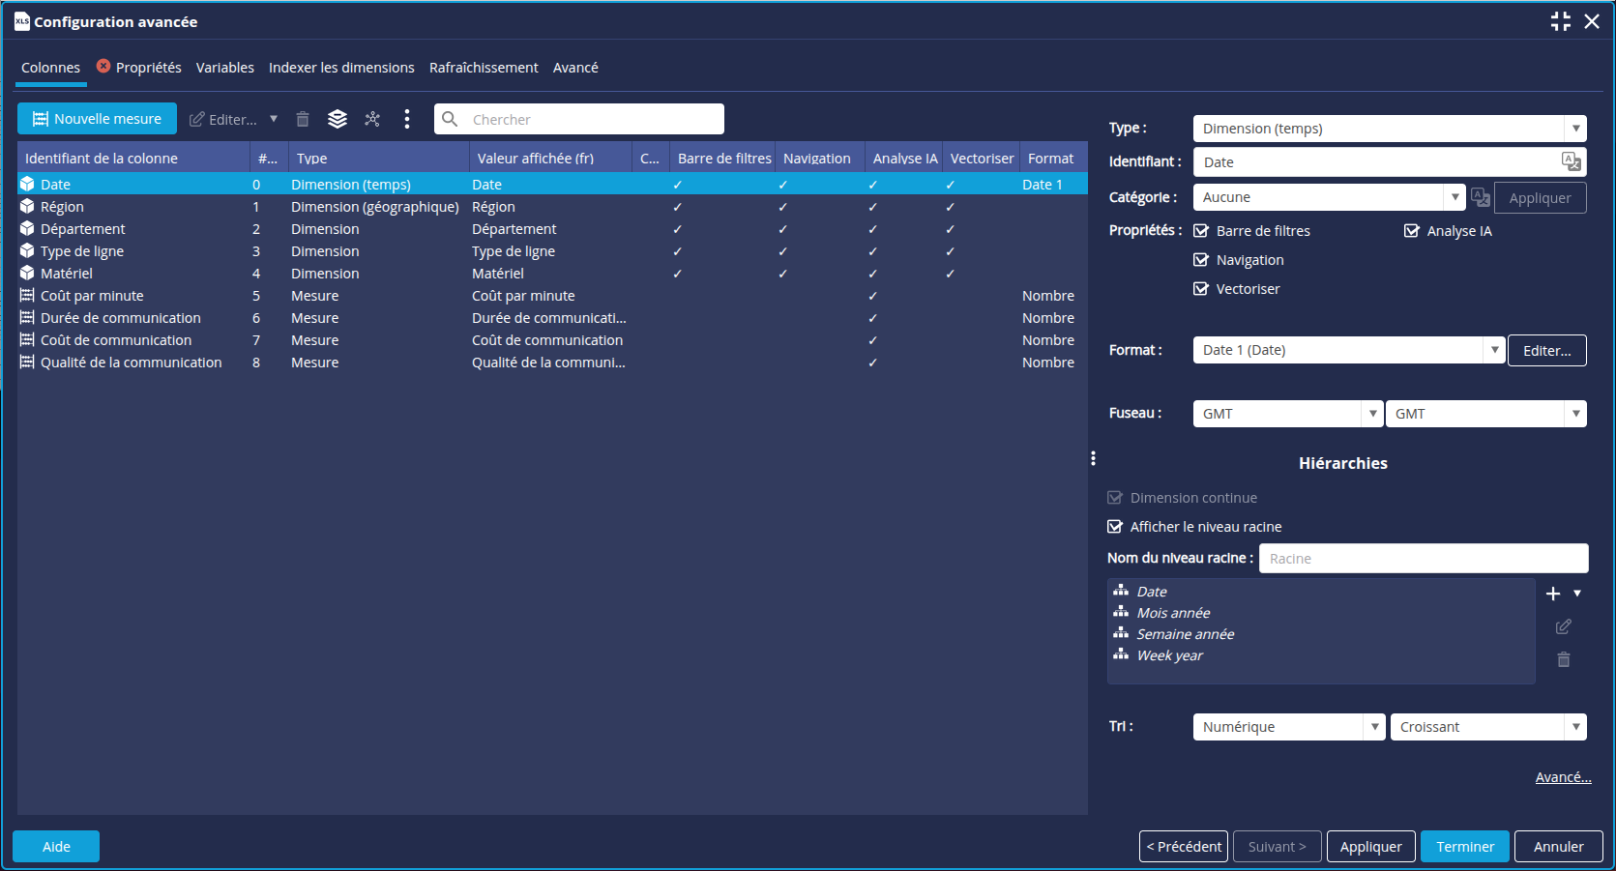The image size is (1616, 871).
Task: Open the Format Date 1 dropdown
Action: tap(1494, 350)
